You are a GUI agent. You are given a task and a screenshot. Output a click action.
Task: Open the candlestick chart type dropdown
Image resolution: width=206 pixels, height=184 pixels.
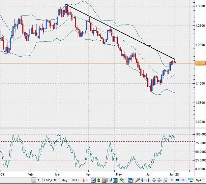coord(85,180)
